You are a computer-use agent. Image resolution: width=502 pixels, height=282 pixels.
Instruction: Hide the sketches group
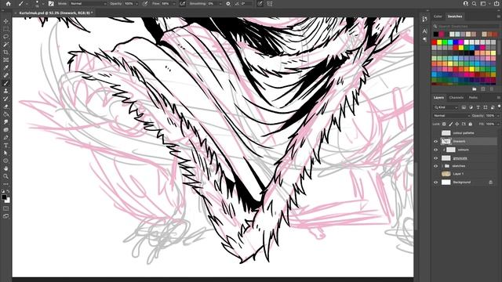(436, 166)
